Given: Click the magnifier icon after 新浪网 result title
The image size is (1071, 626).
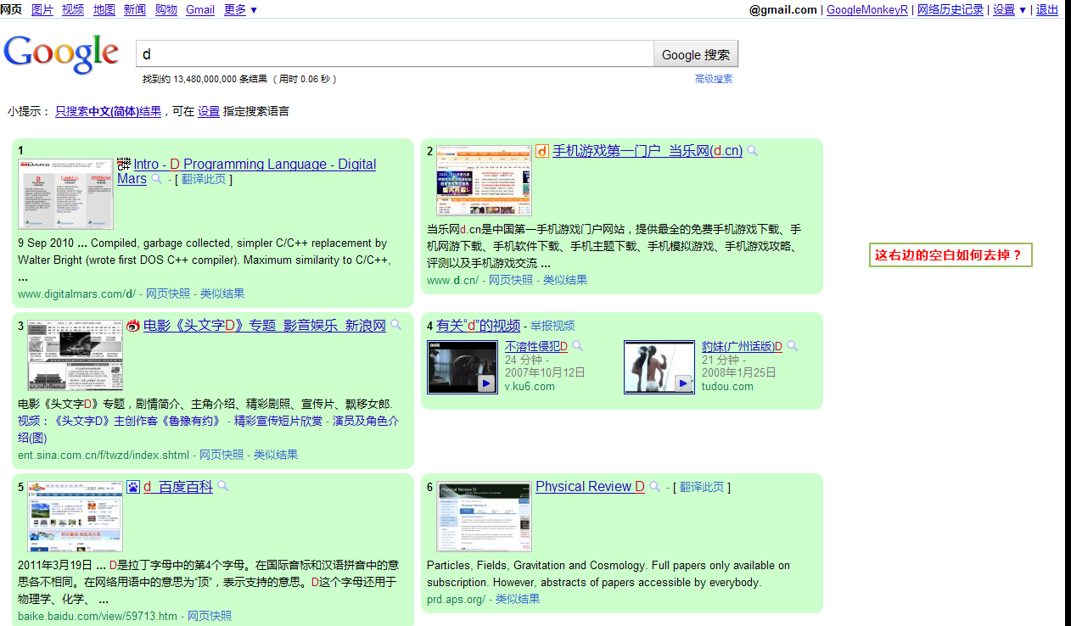Looking at the screenshot, I should click(395, 325).
